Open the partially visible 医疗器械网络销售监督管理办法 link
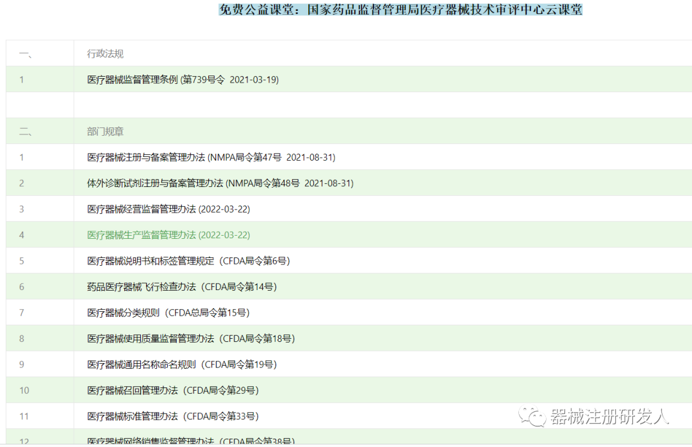This screenshot has height=447, width=692. click(x=189, y=441)
